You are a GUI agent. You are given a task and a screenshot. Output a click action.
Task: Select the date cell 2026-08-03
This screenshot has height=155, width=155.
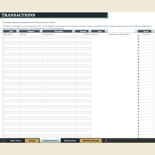coord(11,34)
